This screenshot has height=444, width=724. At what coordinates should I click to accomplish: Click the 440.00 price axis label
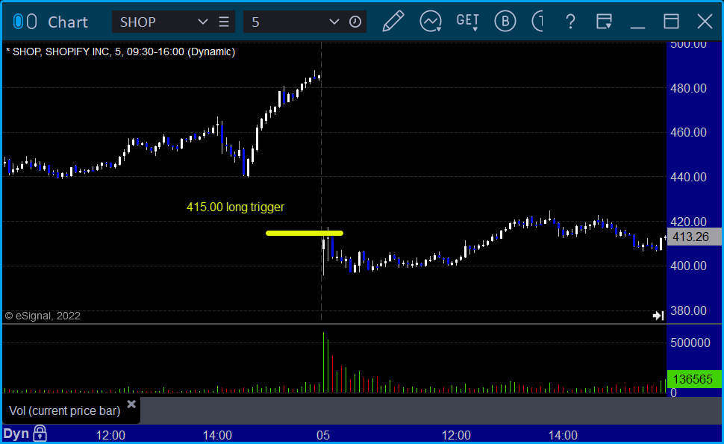pyautogui.click(x=688, y=177)
